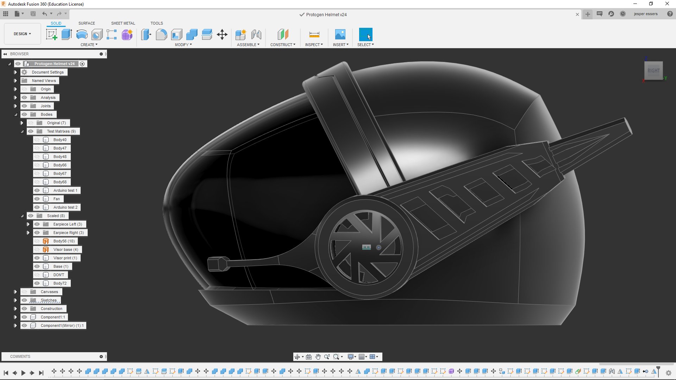Select the Move/Copy tool icon

[x=222, y=34]
